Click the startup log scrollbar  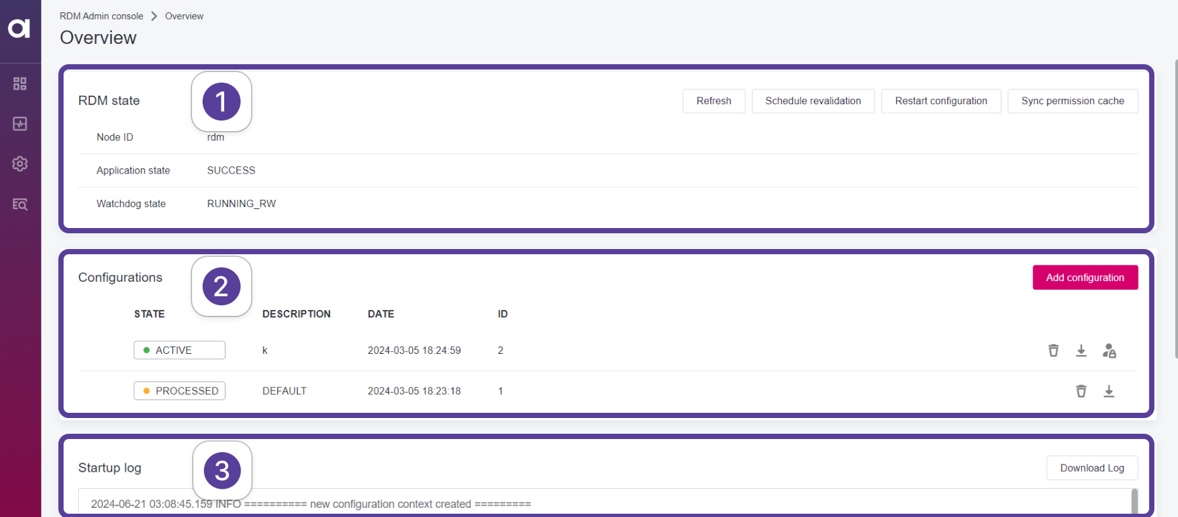click(x=1135, y=501)
